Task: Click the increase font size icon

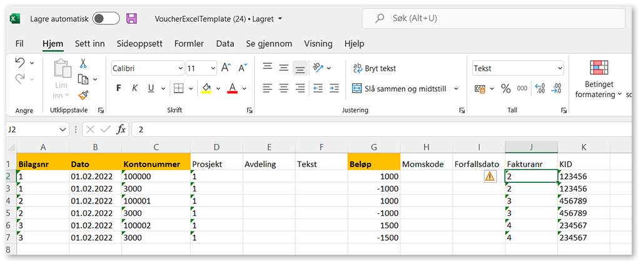Action: click(x=226, y=68)
